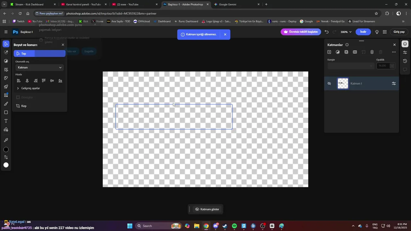Open the hamburger main menu
Image resolution: width=411 pixels, height=231 pixels.
[6, 32]
